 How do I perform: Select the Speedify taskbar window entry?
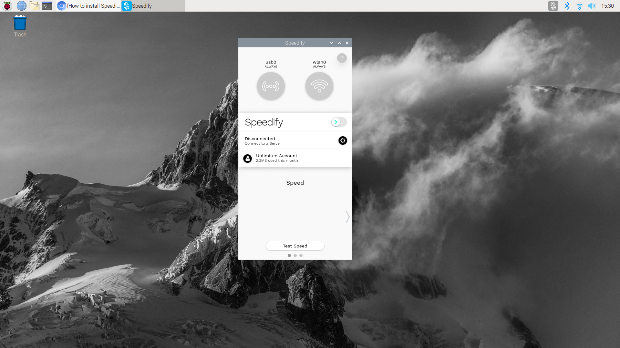click(153, 6)
